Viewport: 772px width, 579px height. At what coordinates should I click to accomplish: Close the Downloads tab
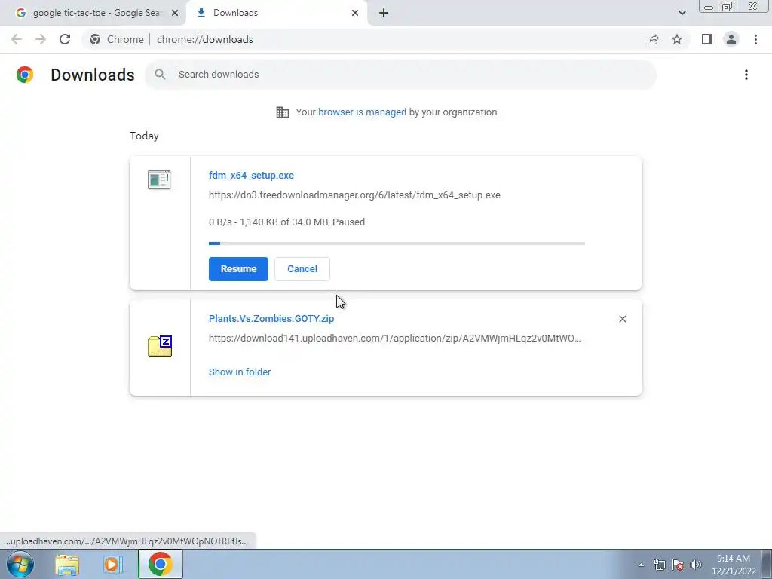click(355, 13)
